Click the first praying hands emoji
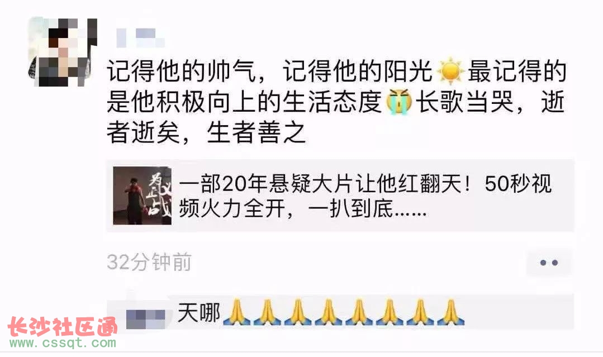This screenshot has width=603, height=357. pos(237,313)
